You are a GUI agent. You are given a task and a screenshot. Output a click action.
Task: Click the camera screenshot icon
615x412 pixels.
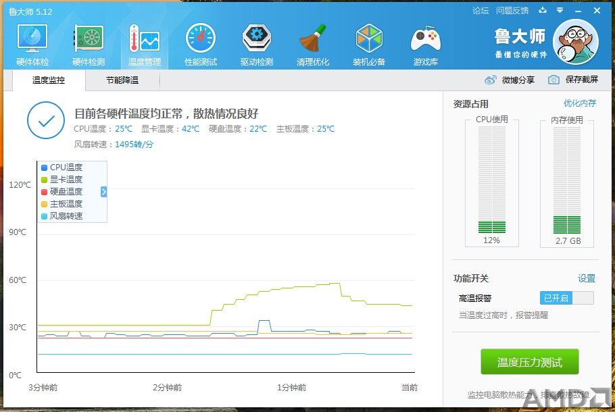[553, 80]
